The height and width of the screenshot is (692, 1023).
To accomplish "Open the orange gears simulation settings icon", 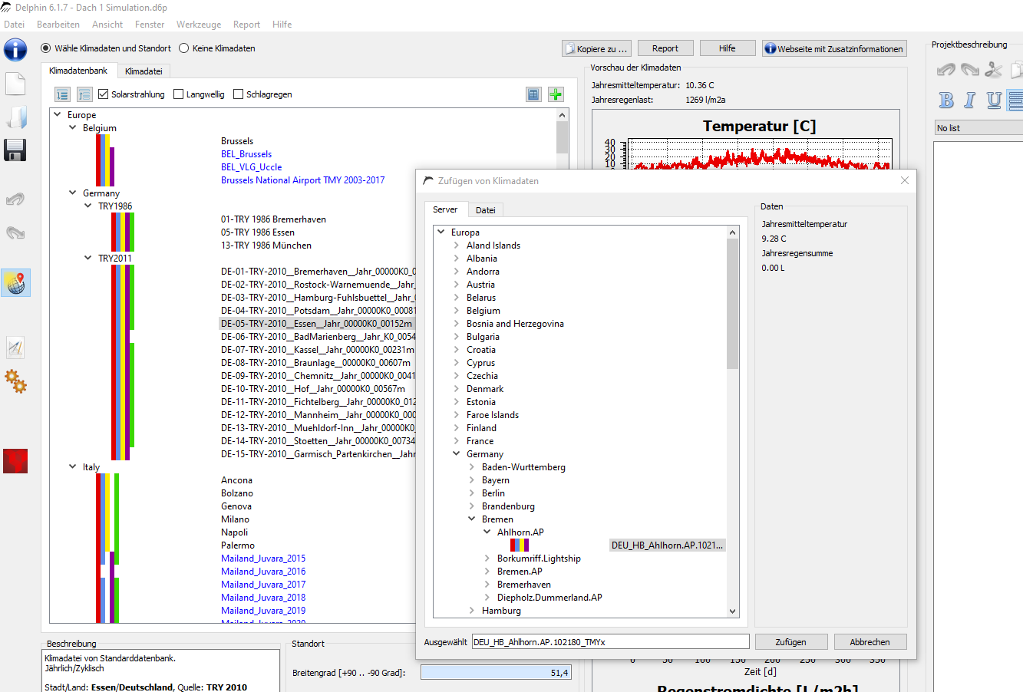I will [x=15, y=381].
